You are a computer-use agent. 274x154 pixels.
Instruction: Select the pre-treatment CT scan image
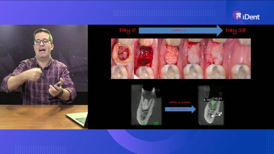click(x=146, y=105)
